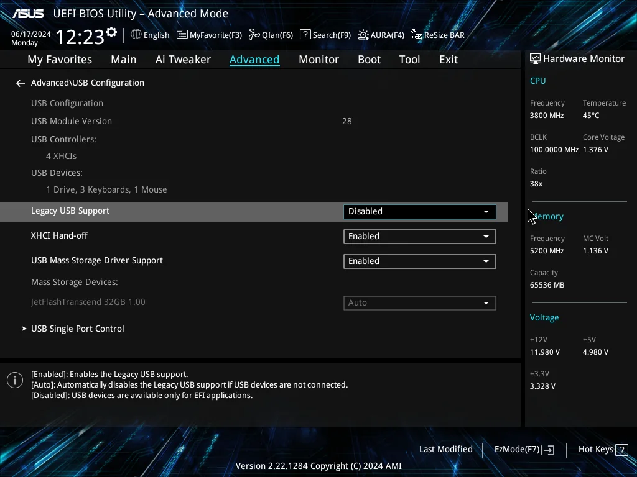
Task: Click the Advanced\USB Configuration breadcrumb
Action: pos(87,83)
